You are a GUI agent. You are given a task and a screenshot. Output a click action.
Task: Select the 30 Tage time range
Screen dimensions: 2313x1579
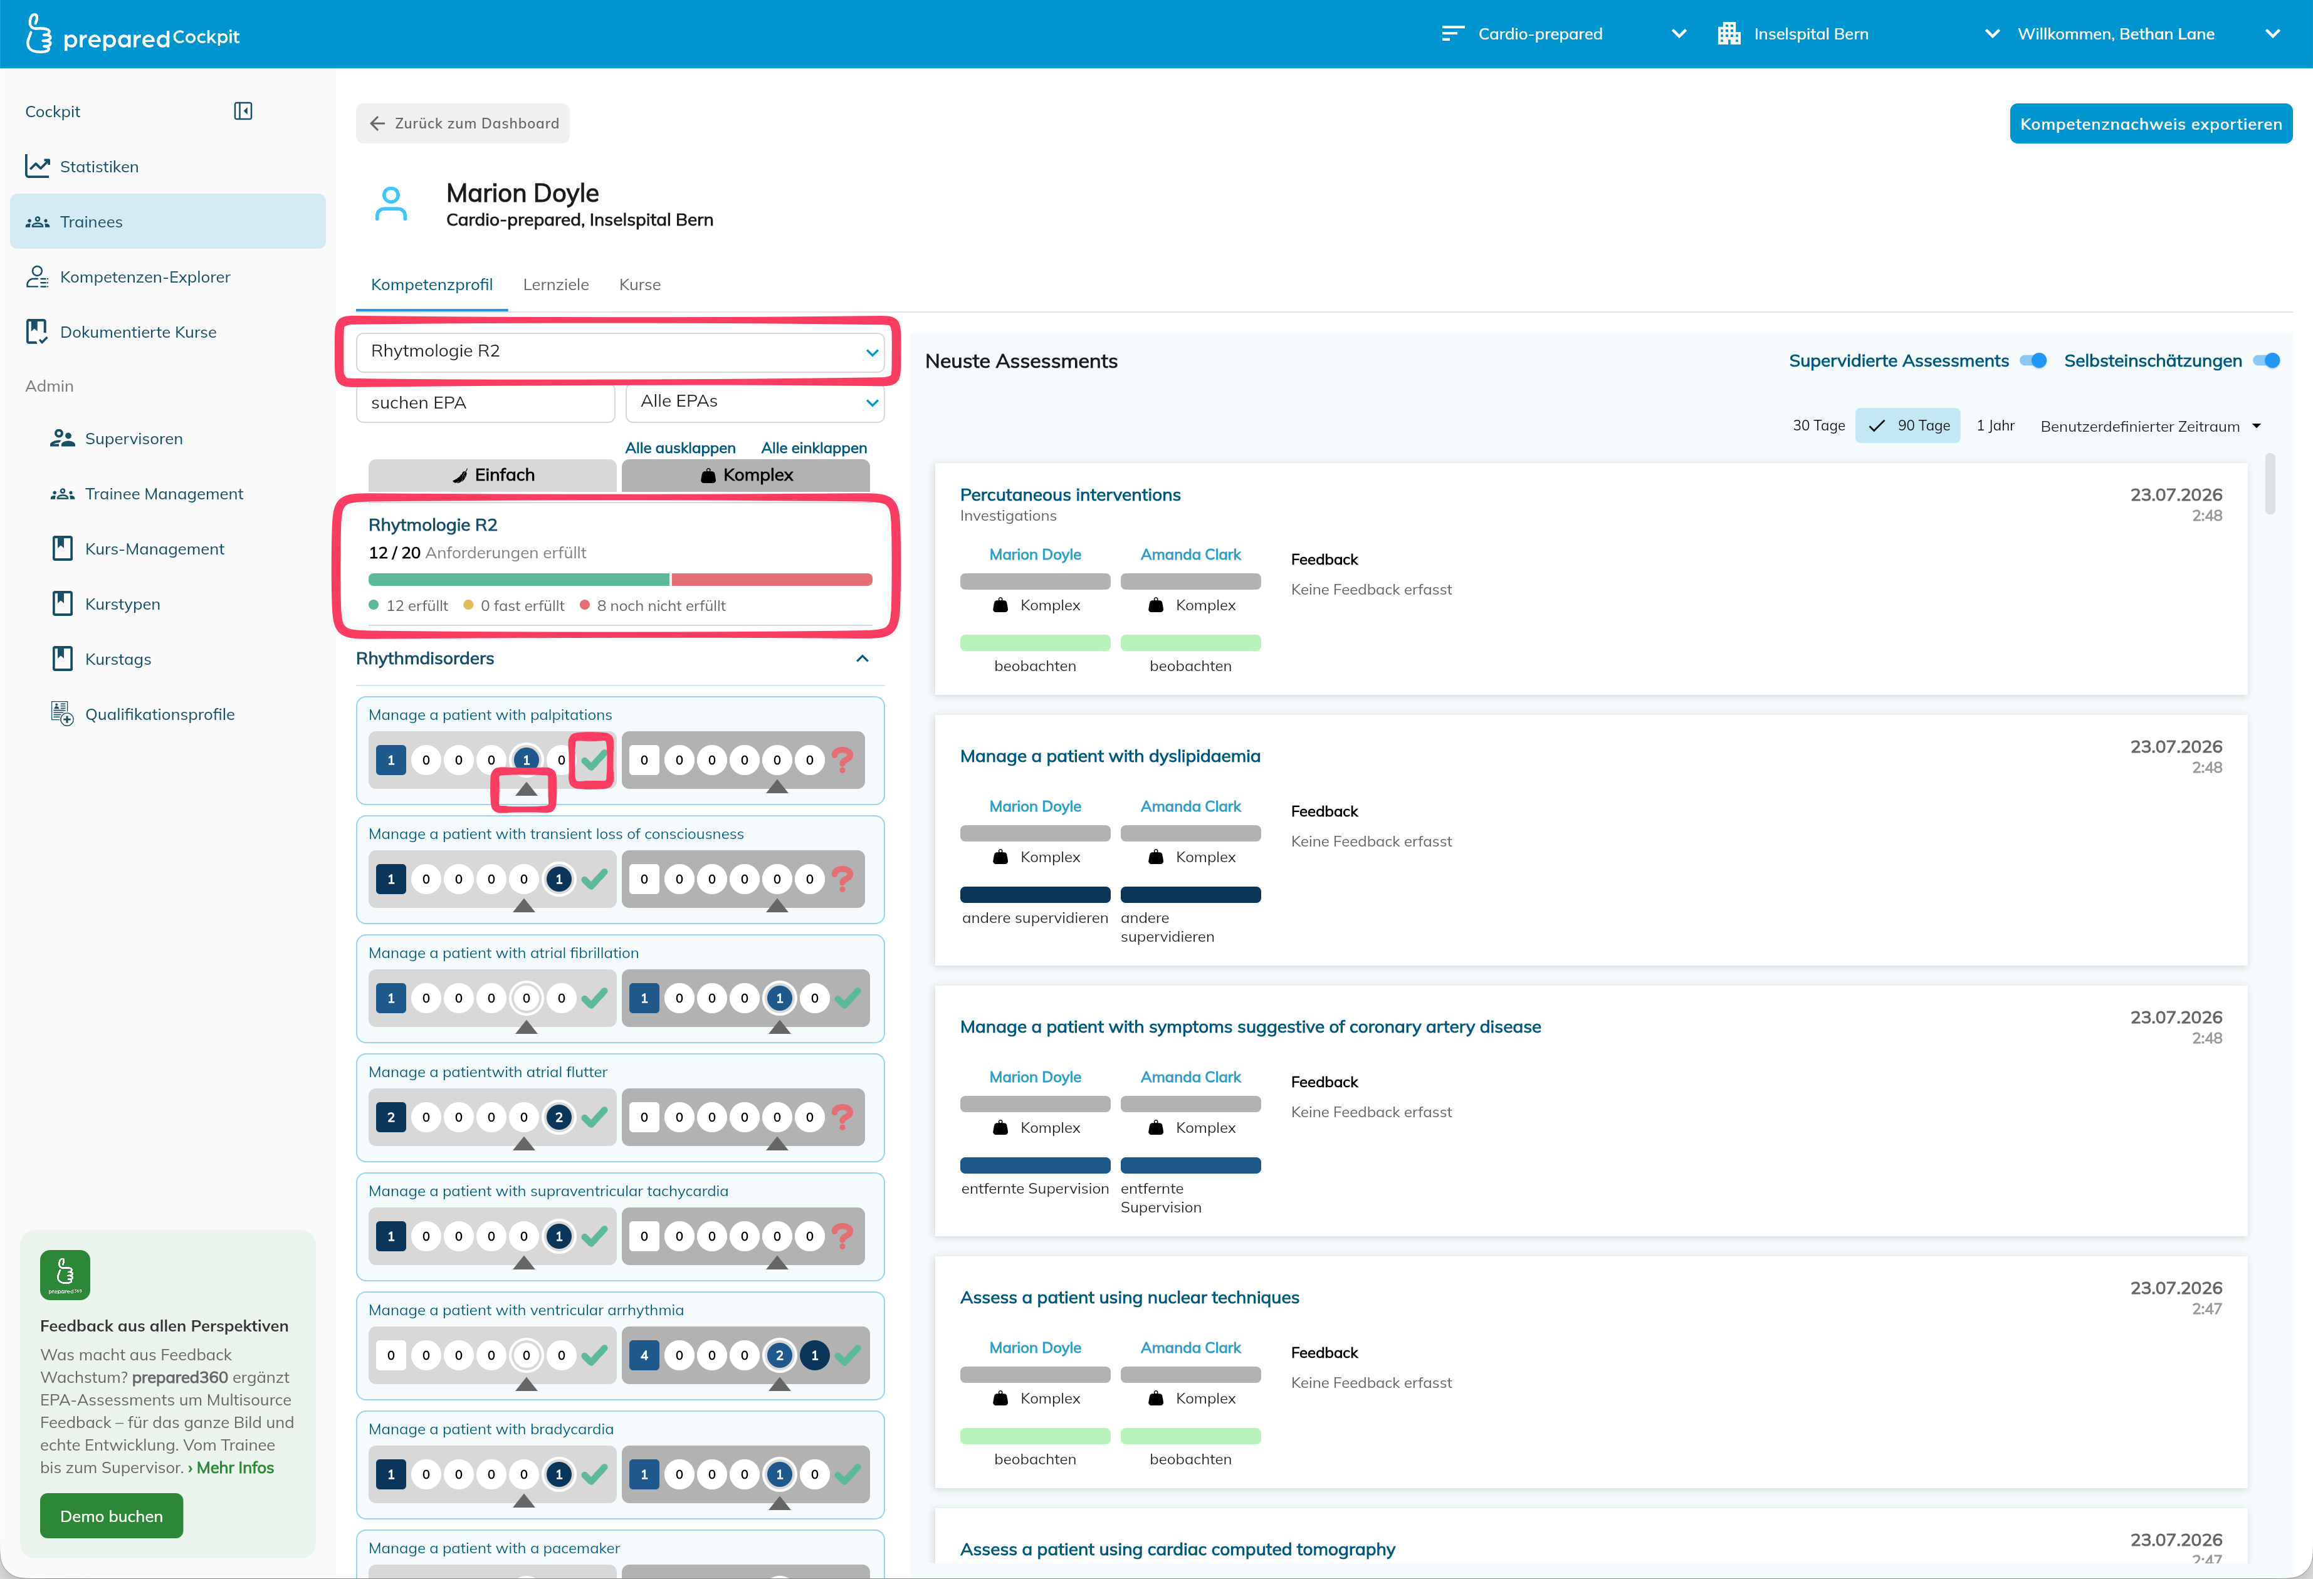tap(1818, 426)
